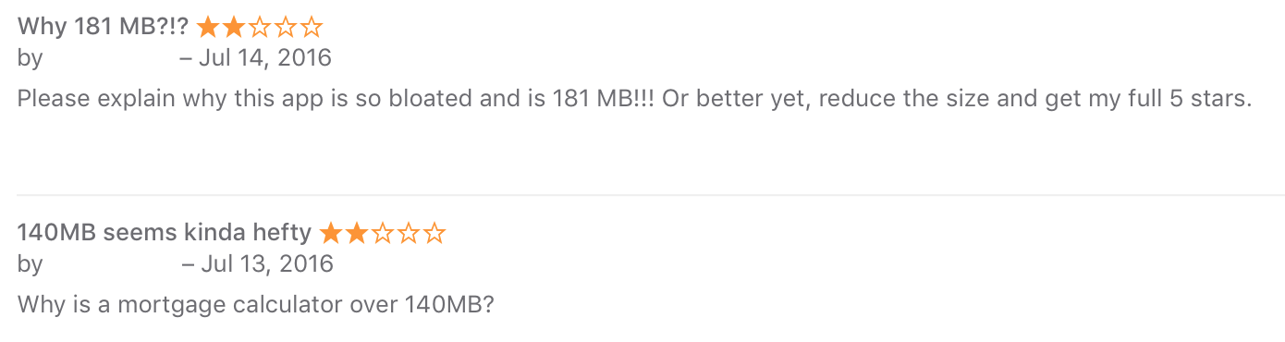Click the divider line between the two reviews
Screen dimensions: 1285x342
point(651,195)
